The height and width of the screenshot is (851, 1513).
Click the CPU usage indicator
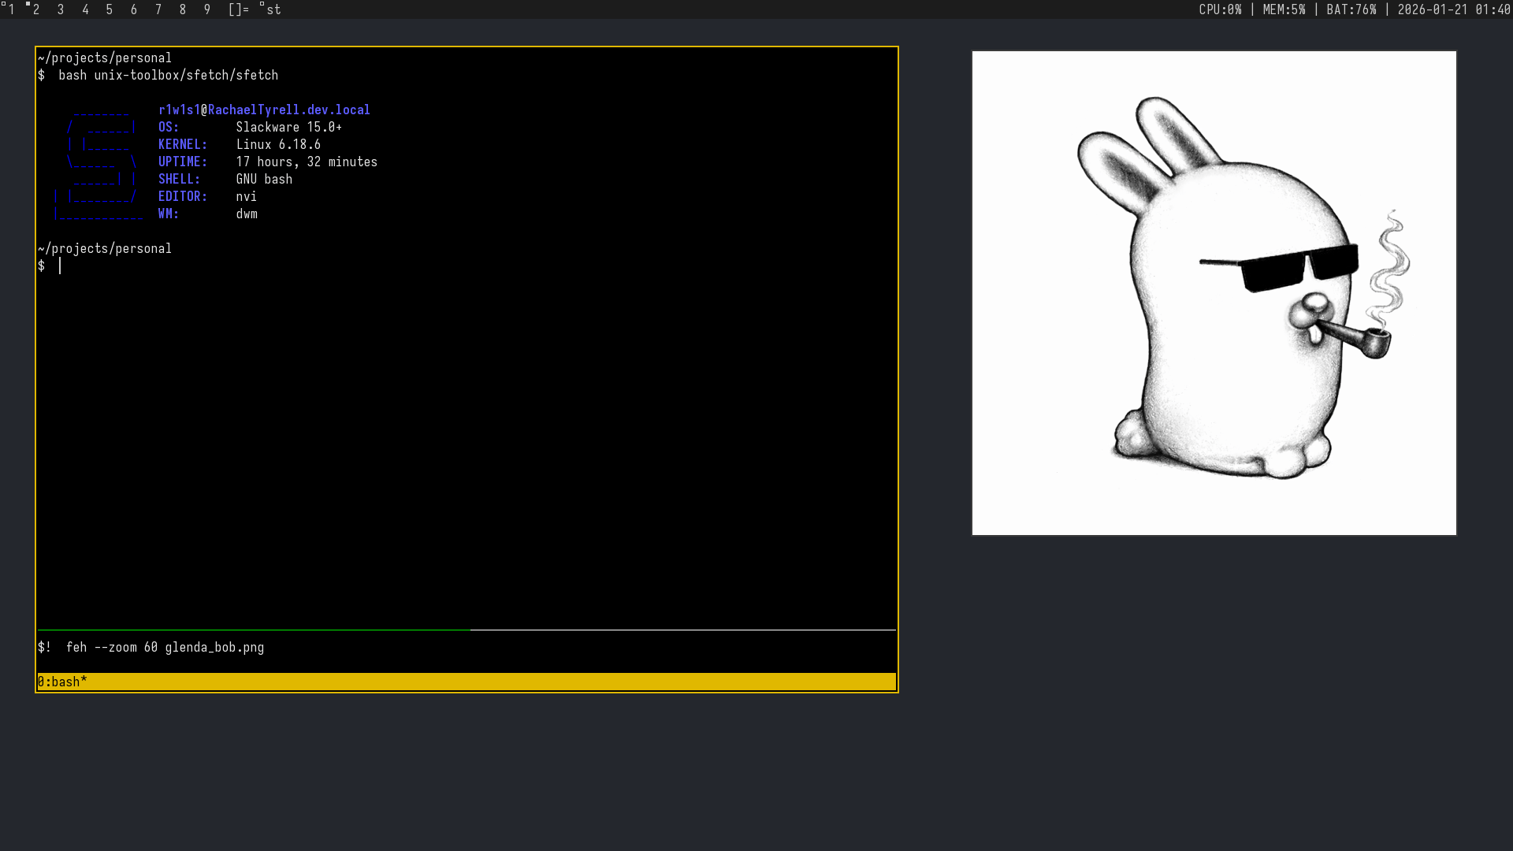(1220, 9)
